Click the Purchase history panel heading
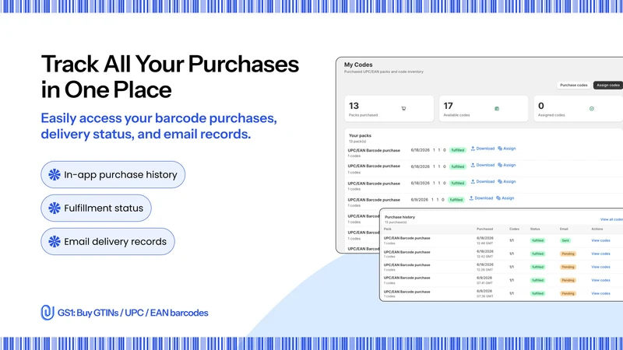The width and height of the screenshot is (623, 350). click(399, 217)
